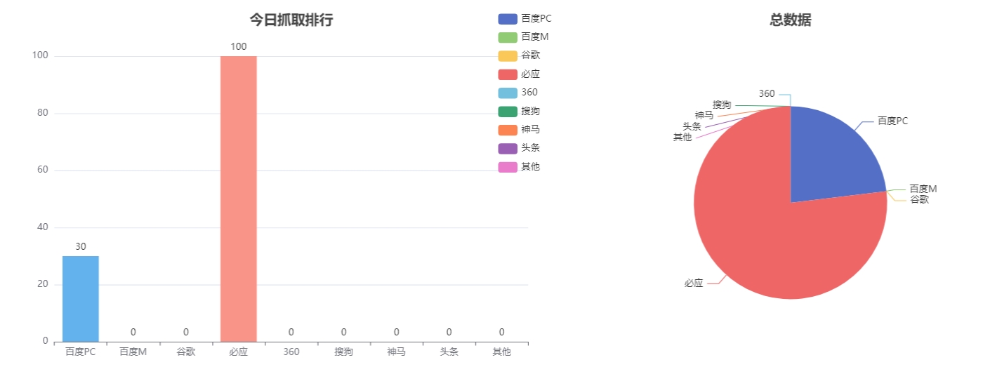
Task: Toggle the 百度PC legend swatch
Action: (x=508, y=19)
